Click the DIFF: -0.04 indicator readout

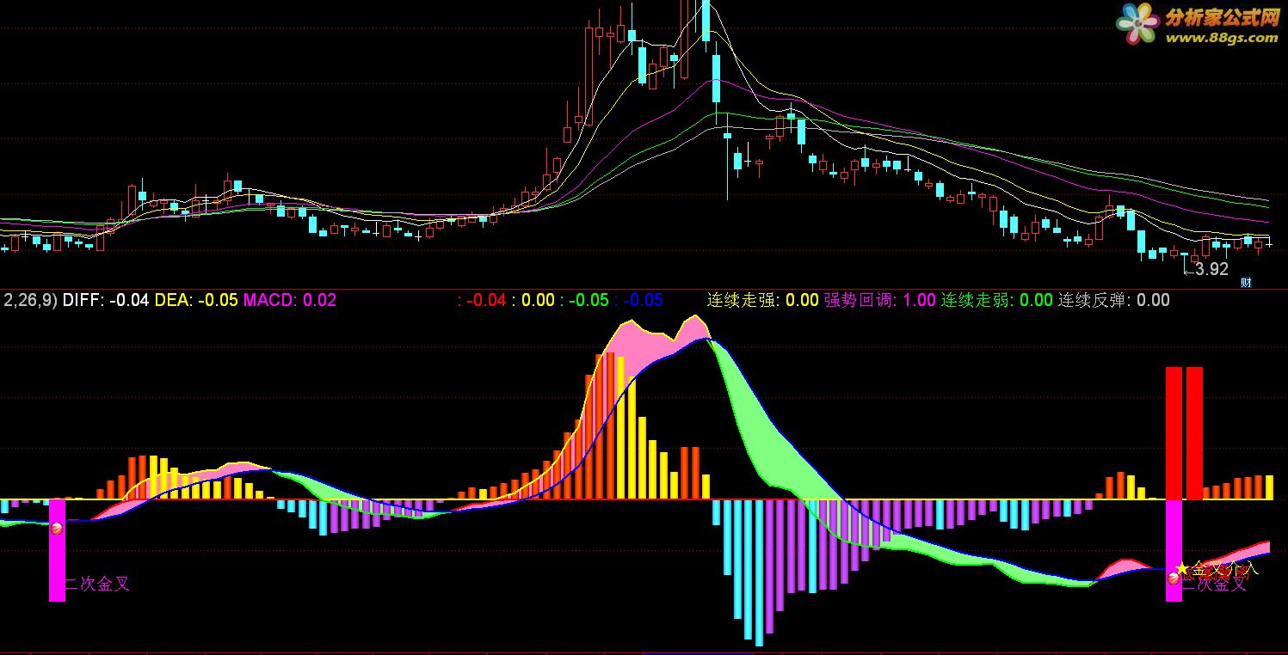point(106,300)
